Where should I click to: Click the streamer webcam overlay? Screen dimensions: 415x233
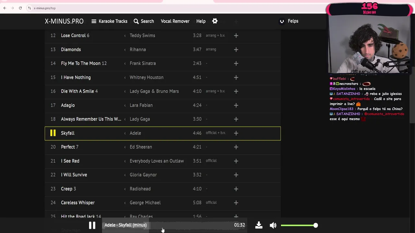(369, 44)
